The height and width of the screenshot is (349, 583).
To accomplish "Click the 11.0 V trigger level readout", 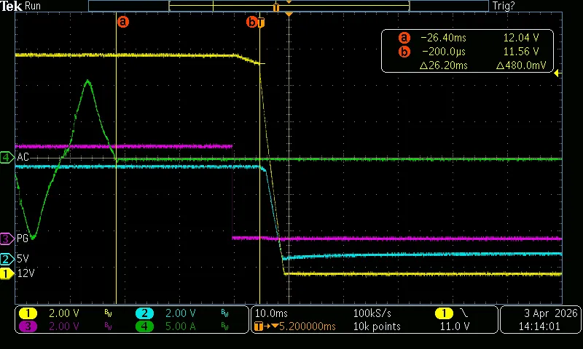I will point(455,326).
